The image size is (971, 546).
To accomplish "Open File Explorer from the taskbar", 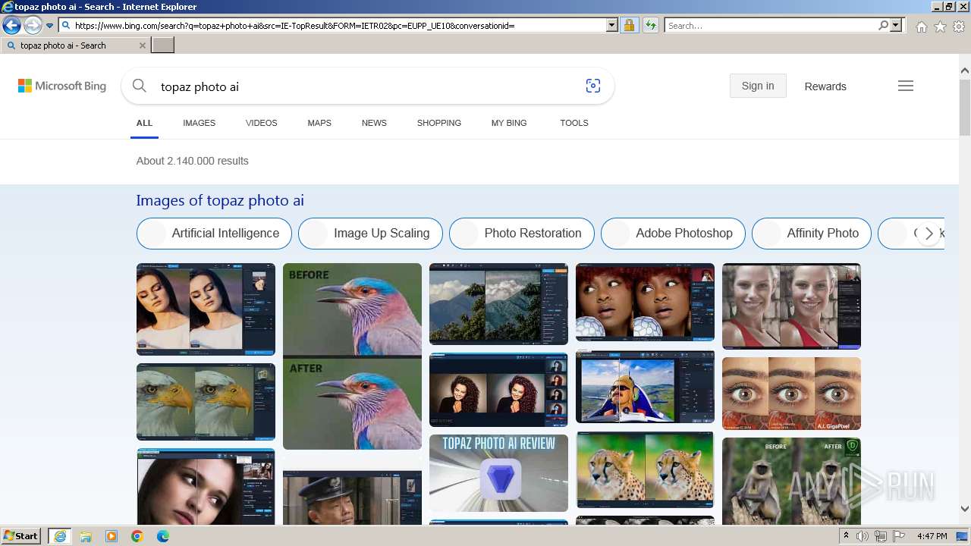I will (x=86, y=536).
